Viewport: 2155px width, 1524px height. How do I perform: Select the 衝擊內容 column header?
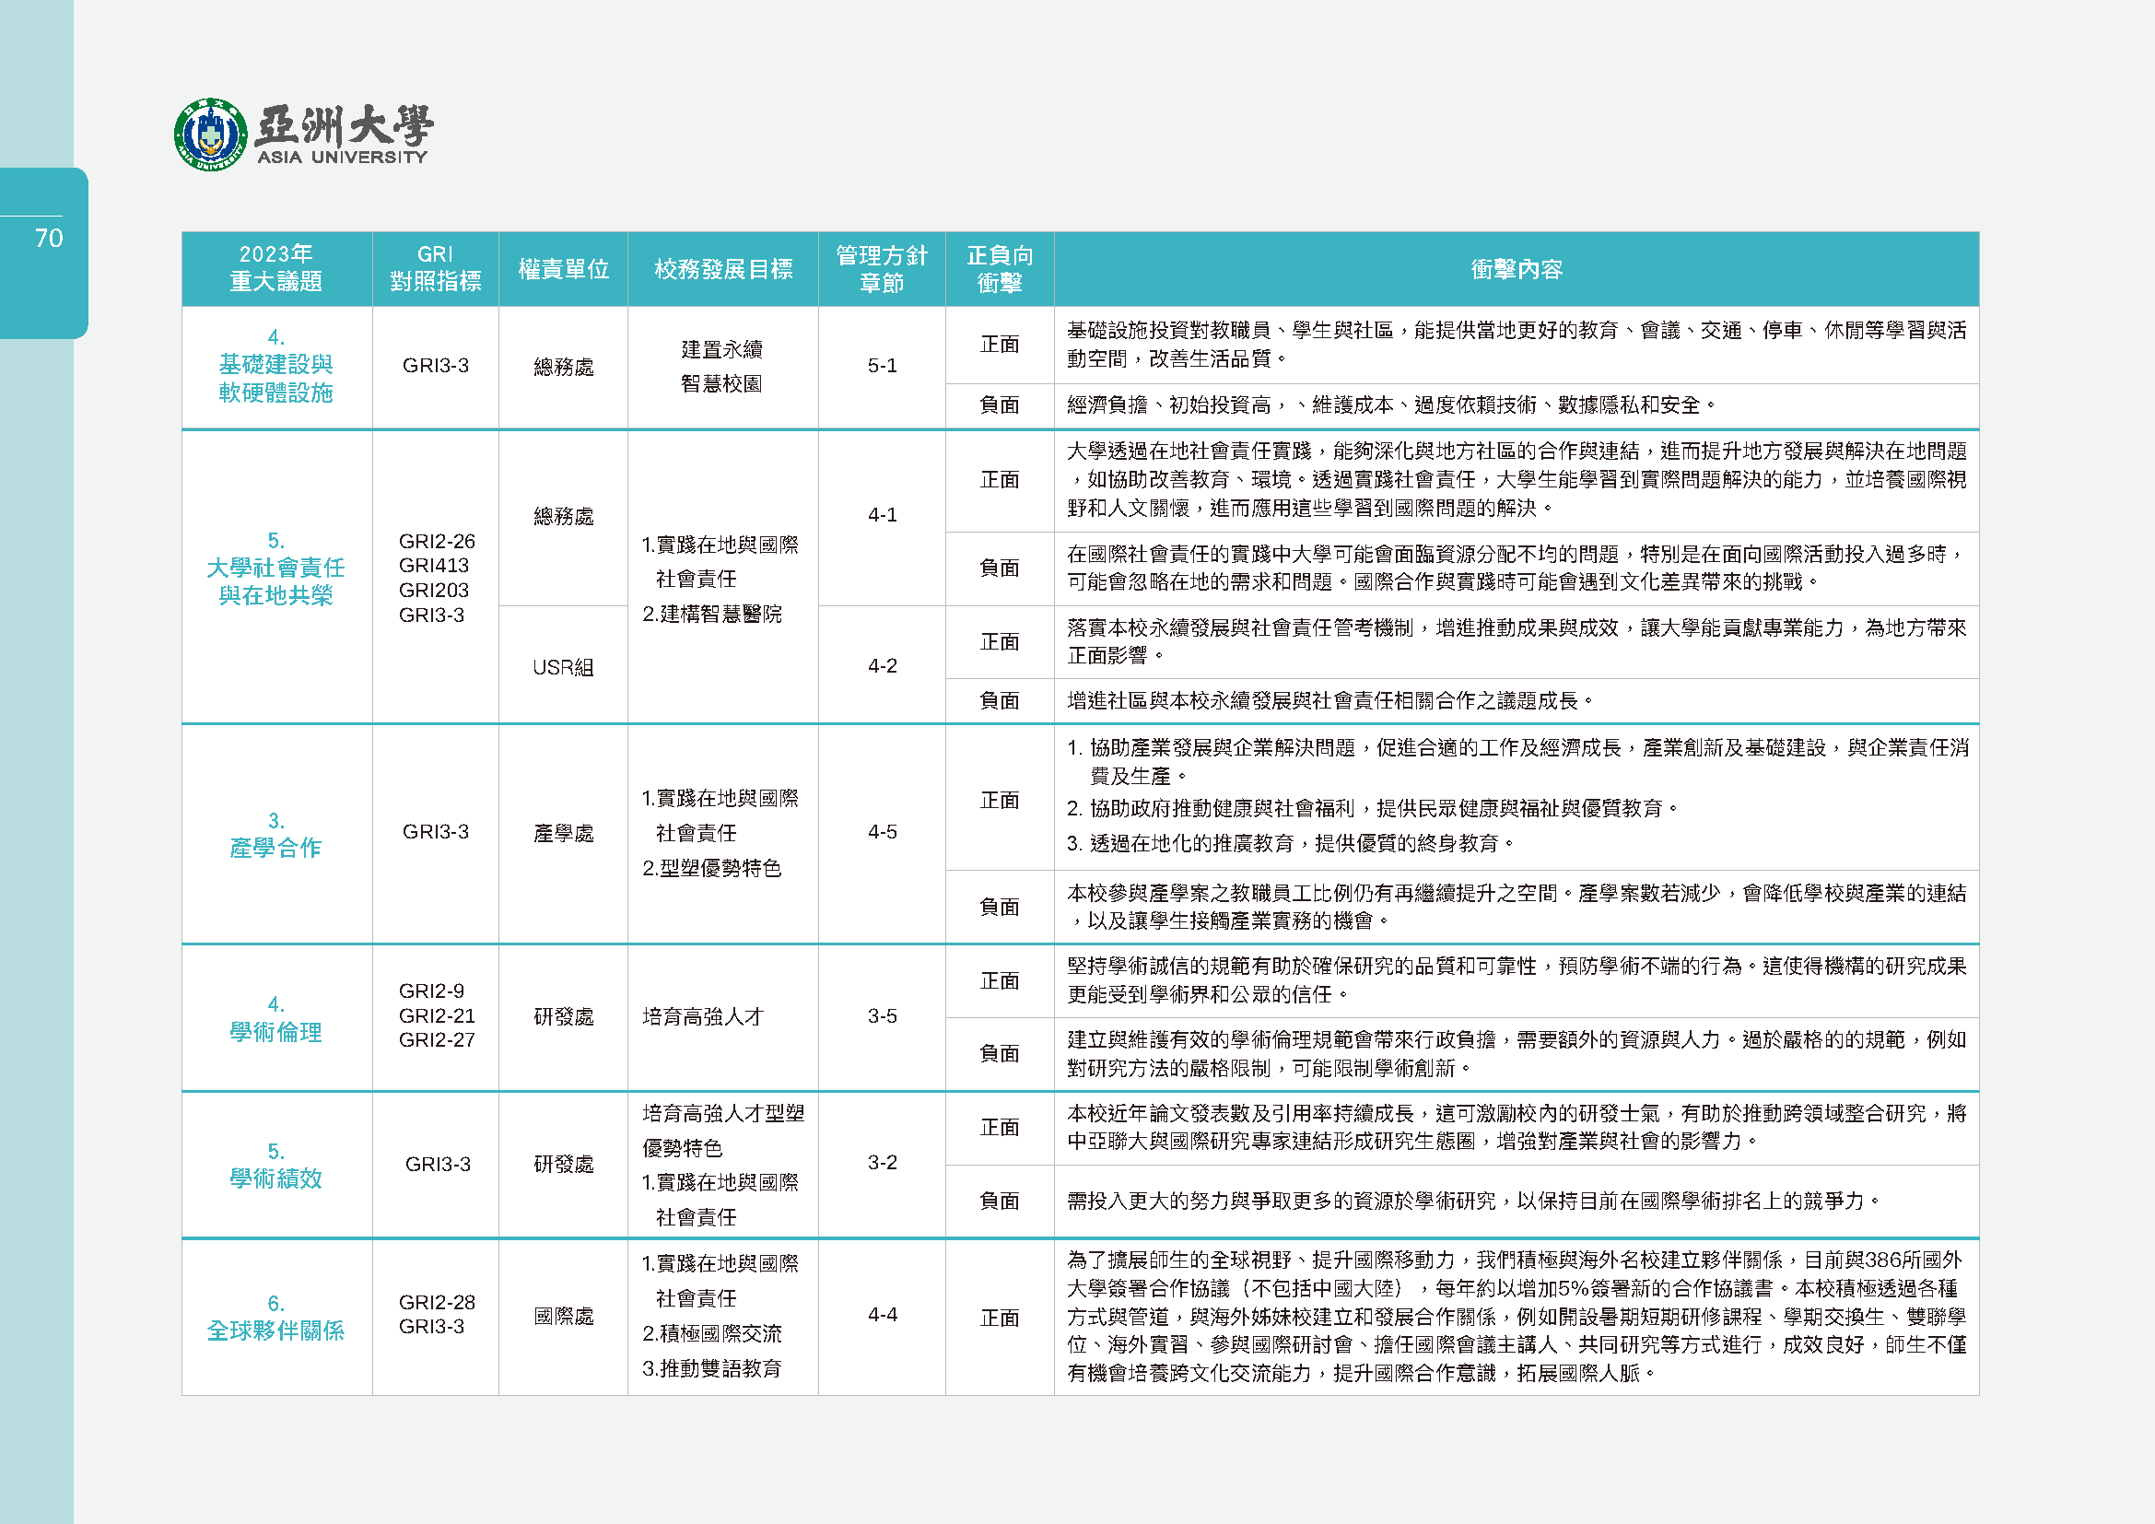point(1516,268)
